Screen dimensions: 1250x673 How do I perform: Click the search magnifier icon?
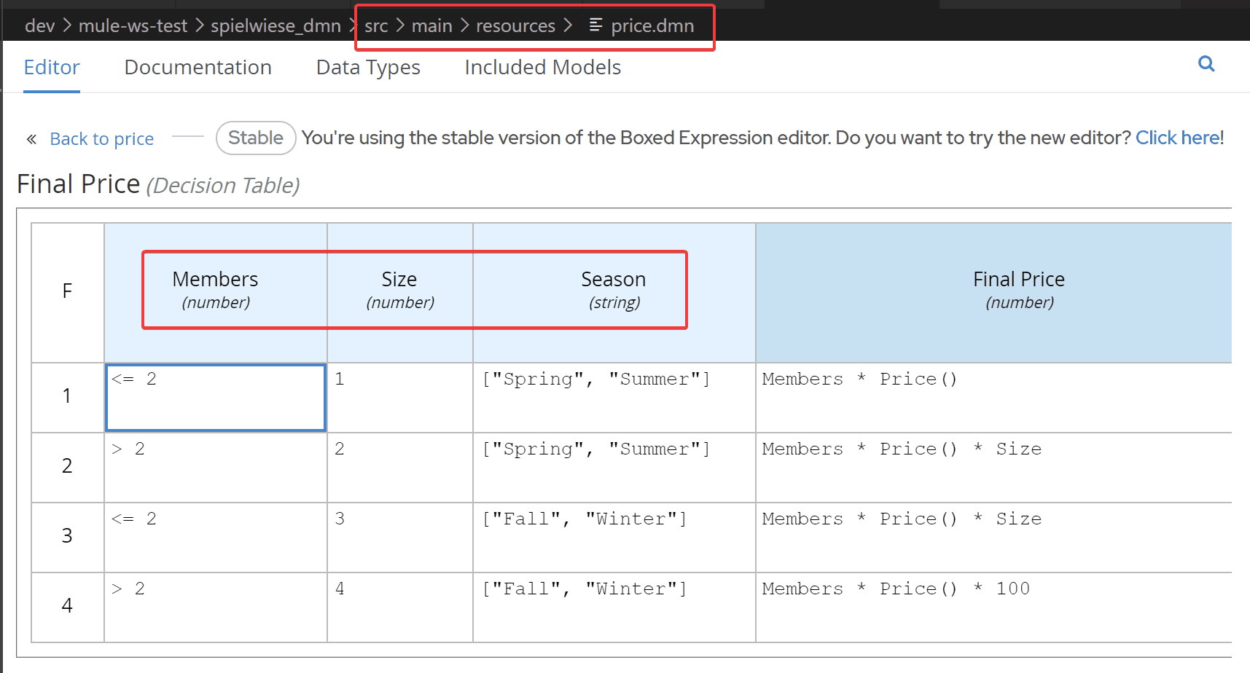[x=1206, y=64]
